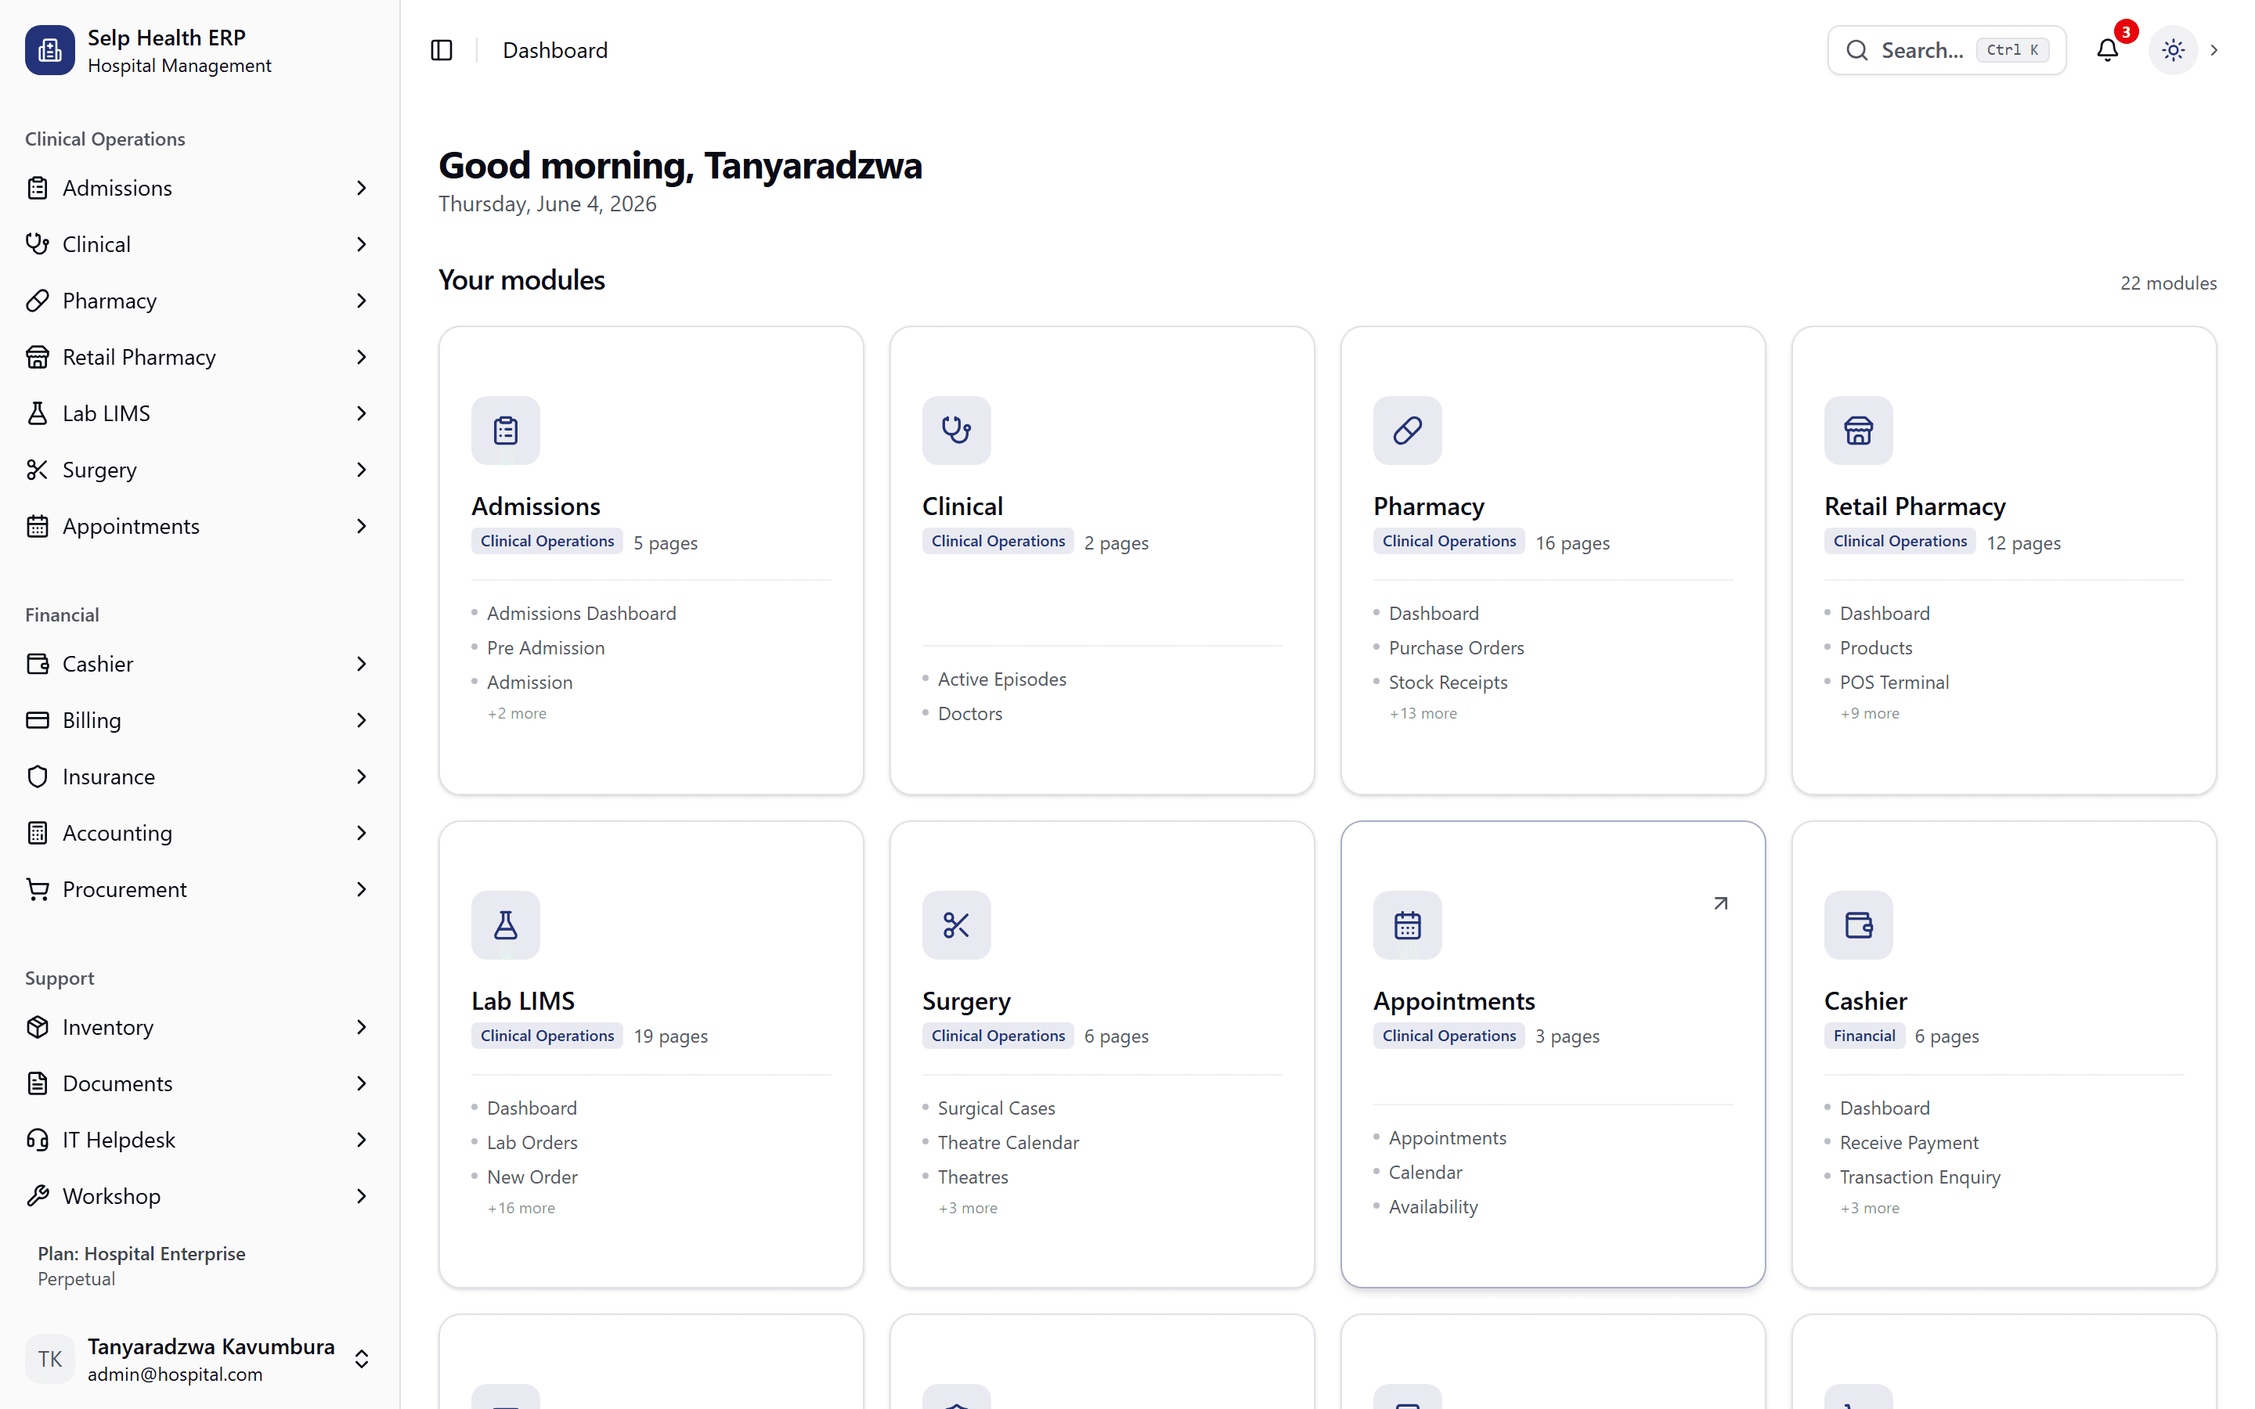Click the Pharmacy pill icon in the sidebar
This screenshot has height=1409, width=2255.
click(38, 301)
